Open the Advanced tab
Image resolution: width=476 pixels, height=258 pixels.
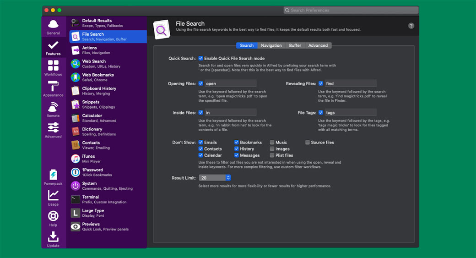point(318,45)
